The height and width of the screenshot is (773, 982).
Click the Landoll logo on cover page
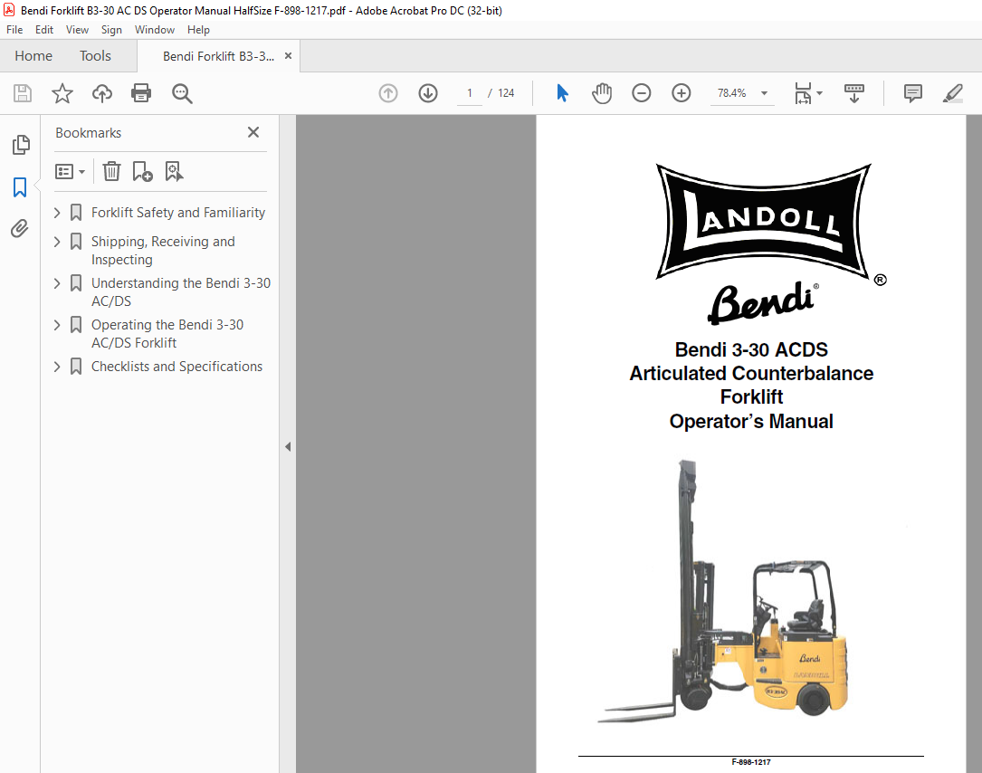pos(764,221)
